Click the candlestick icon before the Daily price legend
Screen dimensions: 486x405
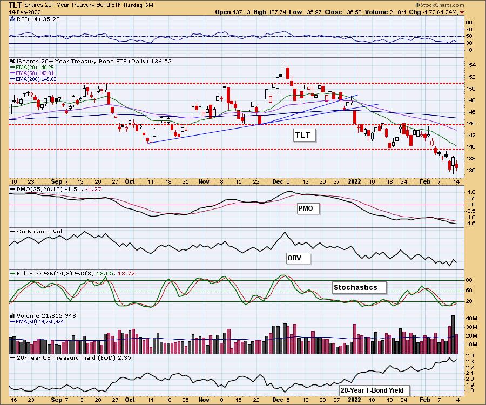point(13,61)
